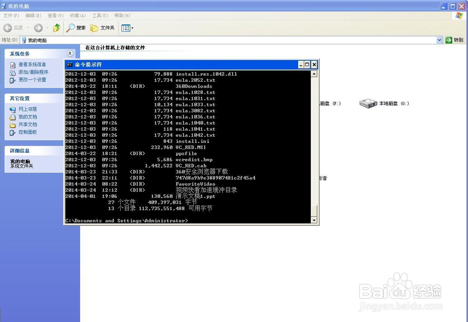Click the 更改一个设置 icon
Image resolution: width=468 pixels, height=322 pixels.
[13, 80]
